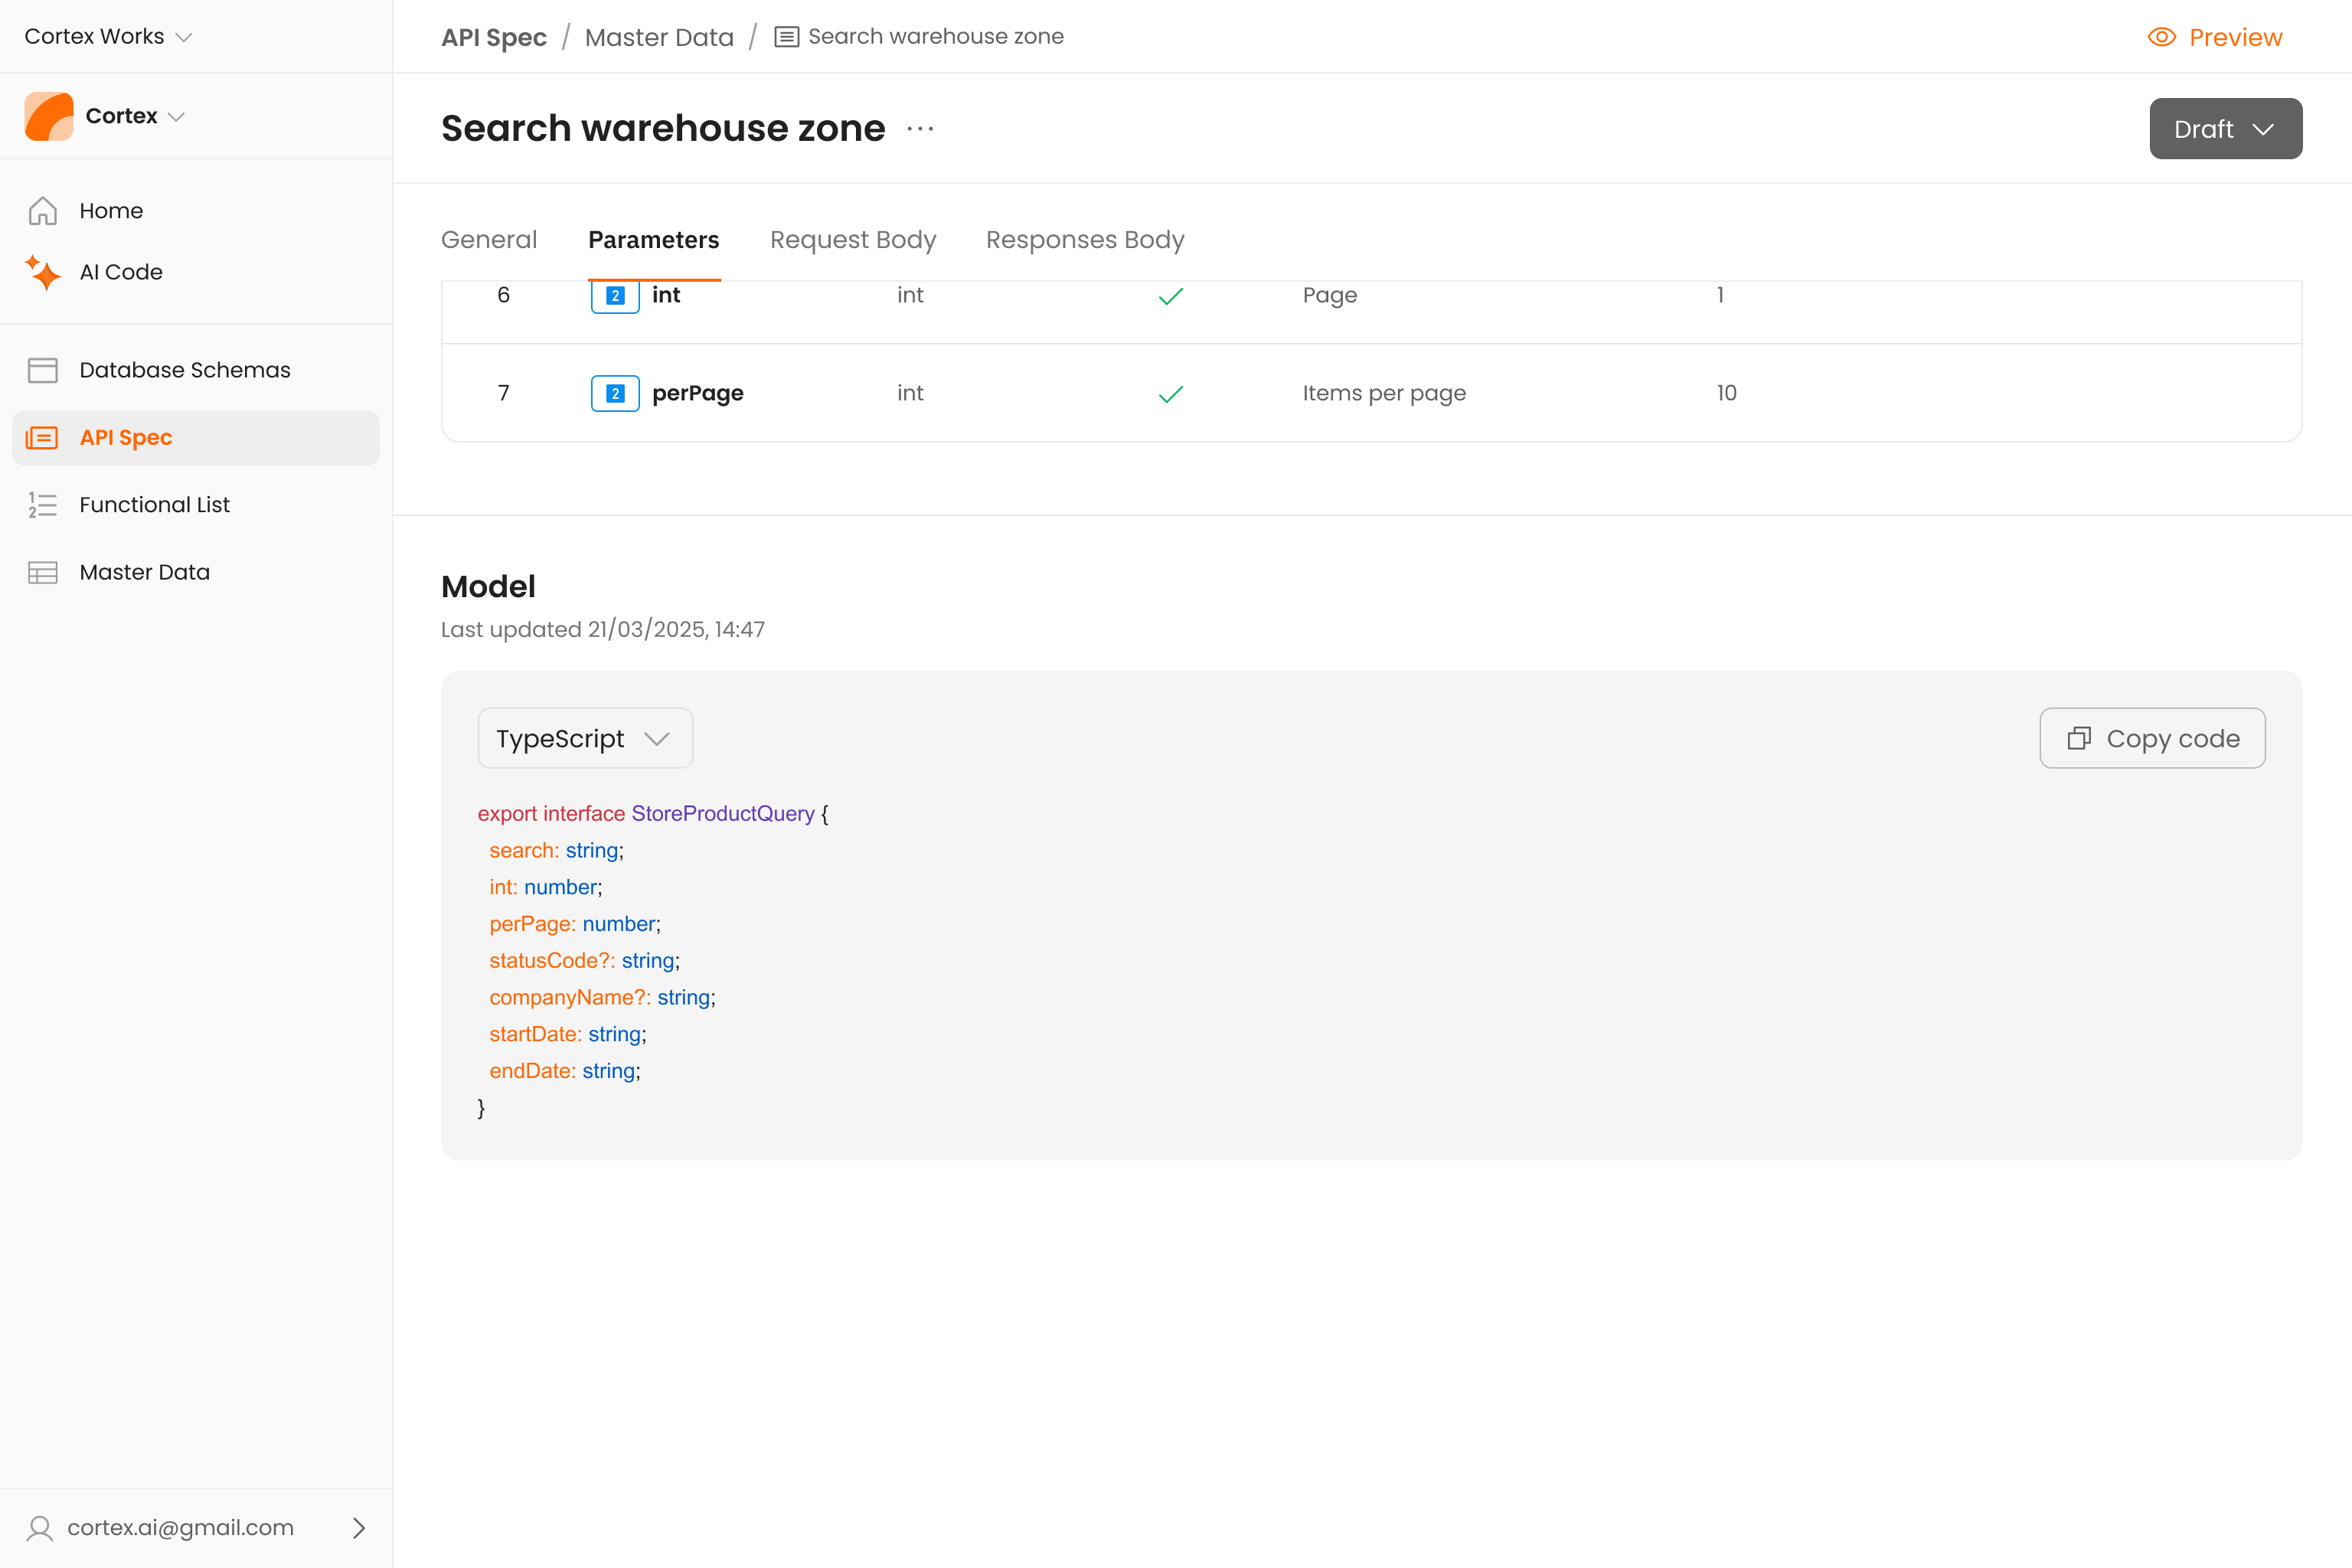Expand the TypeScript language dropdown
Screen dimensions: 2352x1568
coord(585,738)
